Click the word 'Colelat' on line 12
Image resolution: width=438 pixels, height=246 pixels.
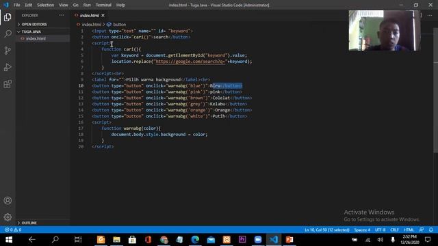tap(221, 98)
